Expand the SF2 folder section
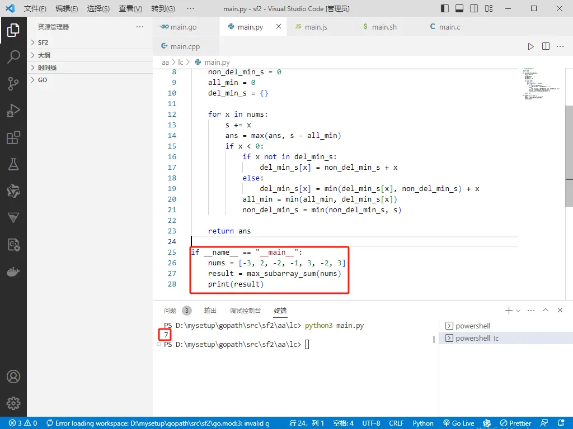 click(90, 42)
